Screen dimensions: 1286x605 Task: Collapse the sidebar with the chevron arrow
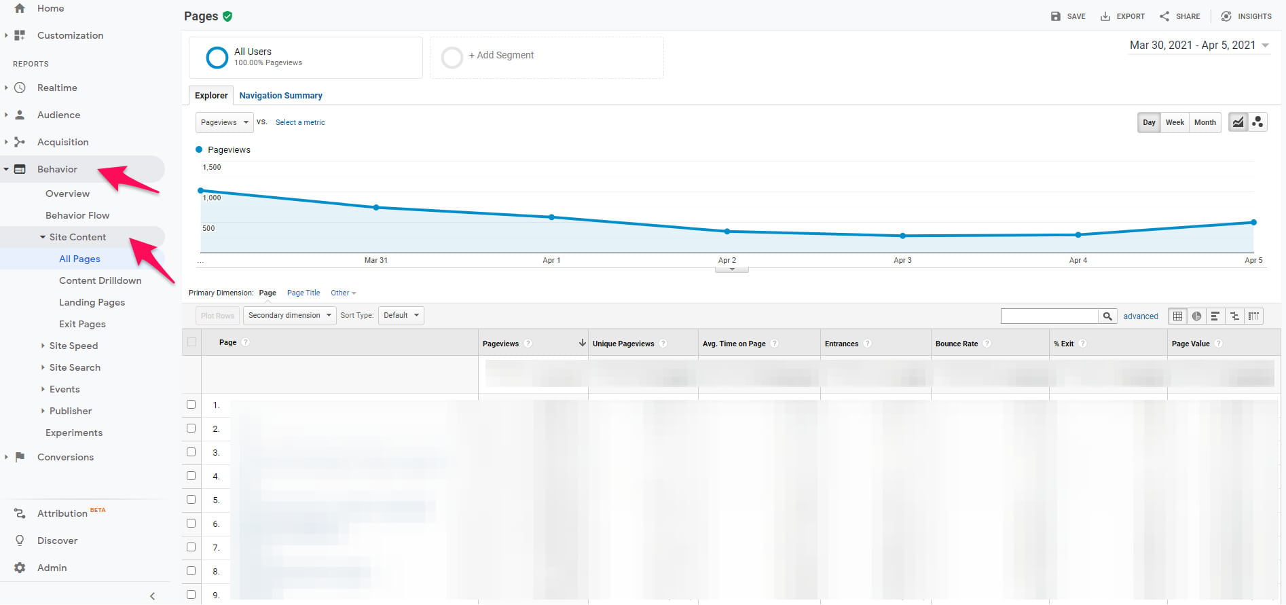pos(152,596)
